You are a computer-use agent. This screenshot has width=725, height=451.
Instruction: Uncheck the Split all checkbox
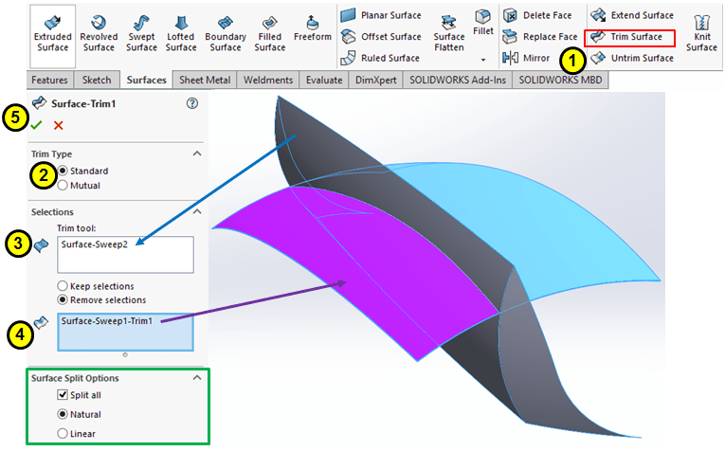tap(63, 394)
